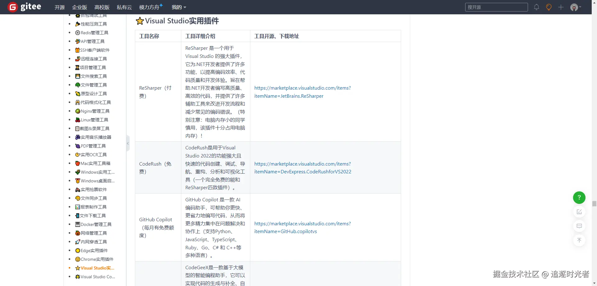
Task: Click the green help question button
Action: [x=579, y=198]
